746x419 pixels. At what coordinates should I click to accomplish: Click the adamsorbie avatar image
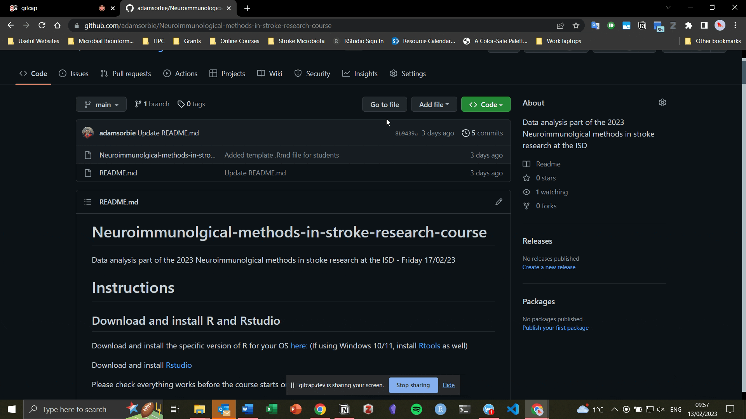pos(88,133)
